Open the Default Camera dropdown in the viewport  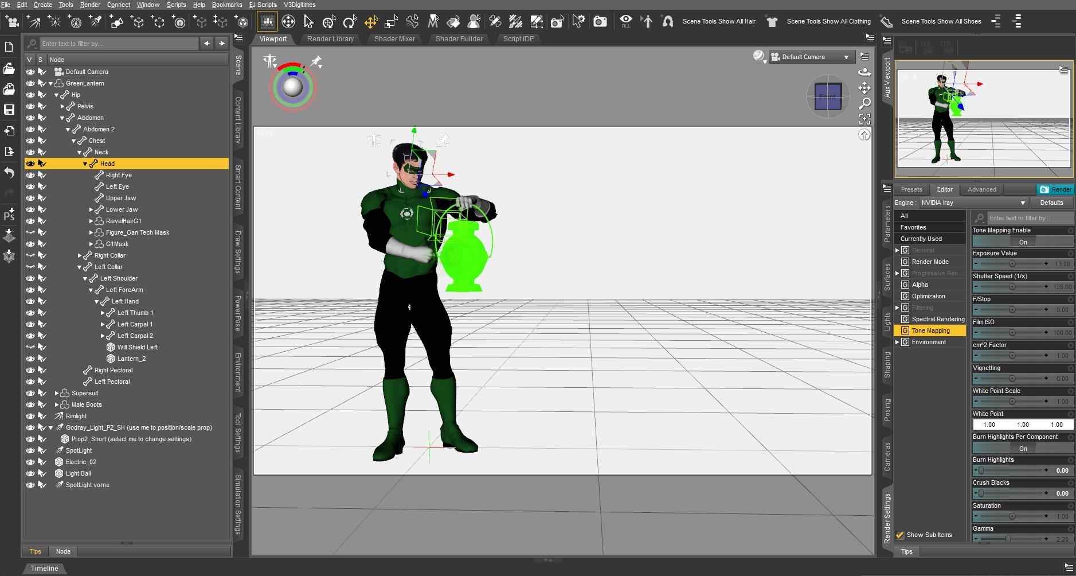(x=812, y=57)
